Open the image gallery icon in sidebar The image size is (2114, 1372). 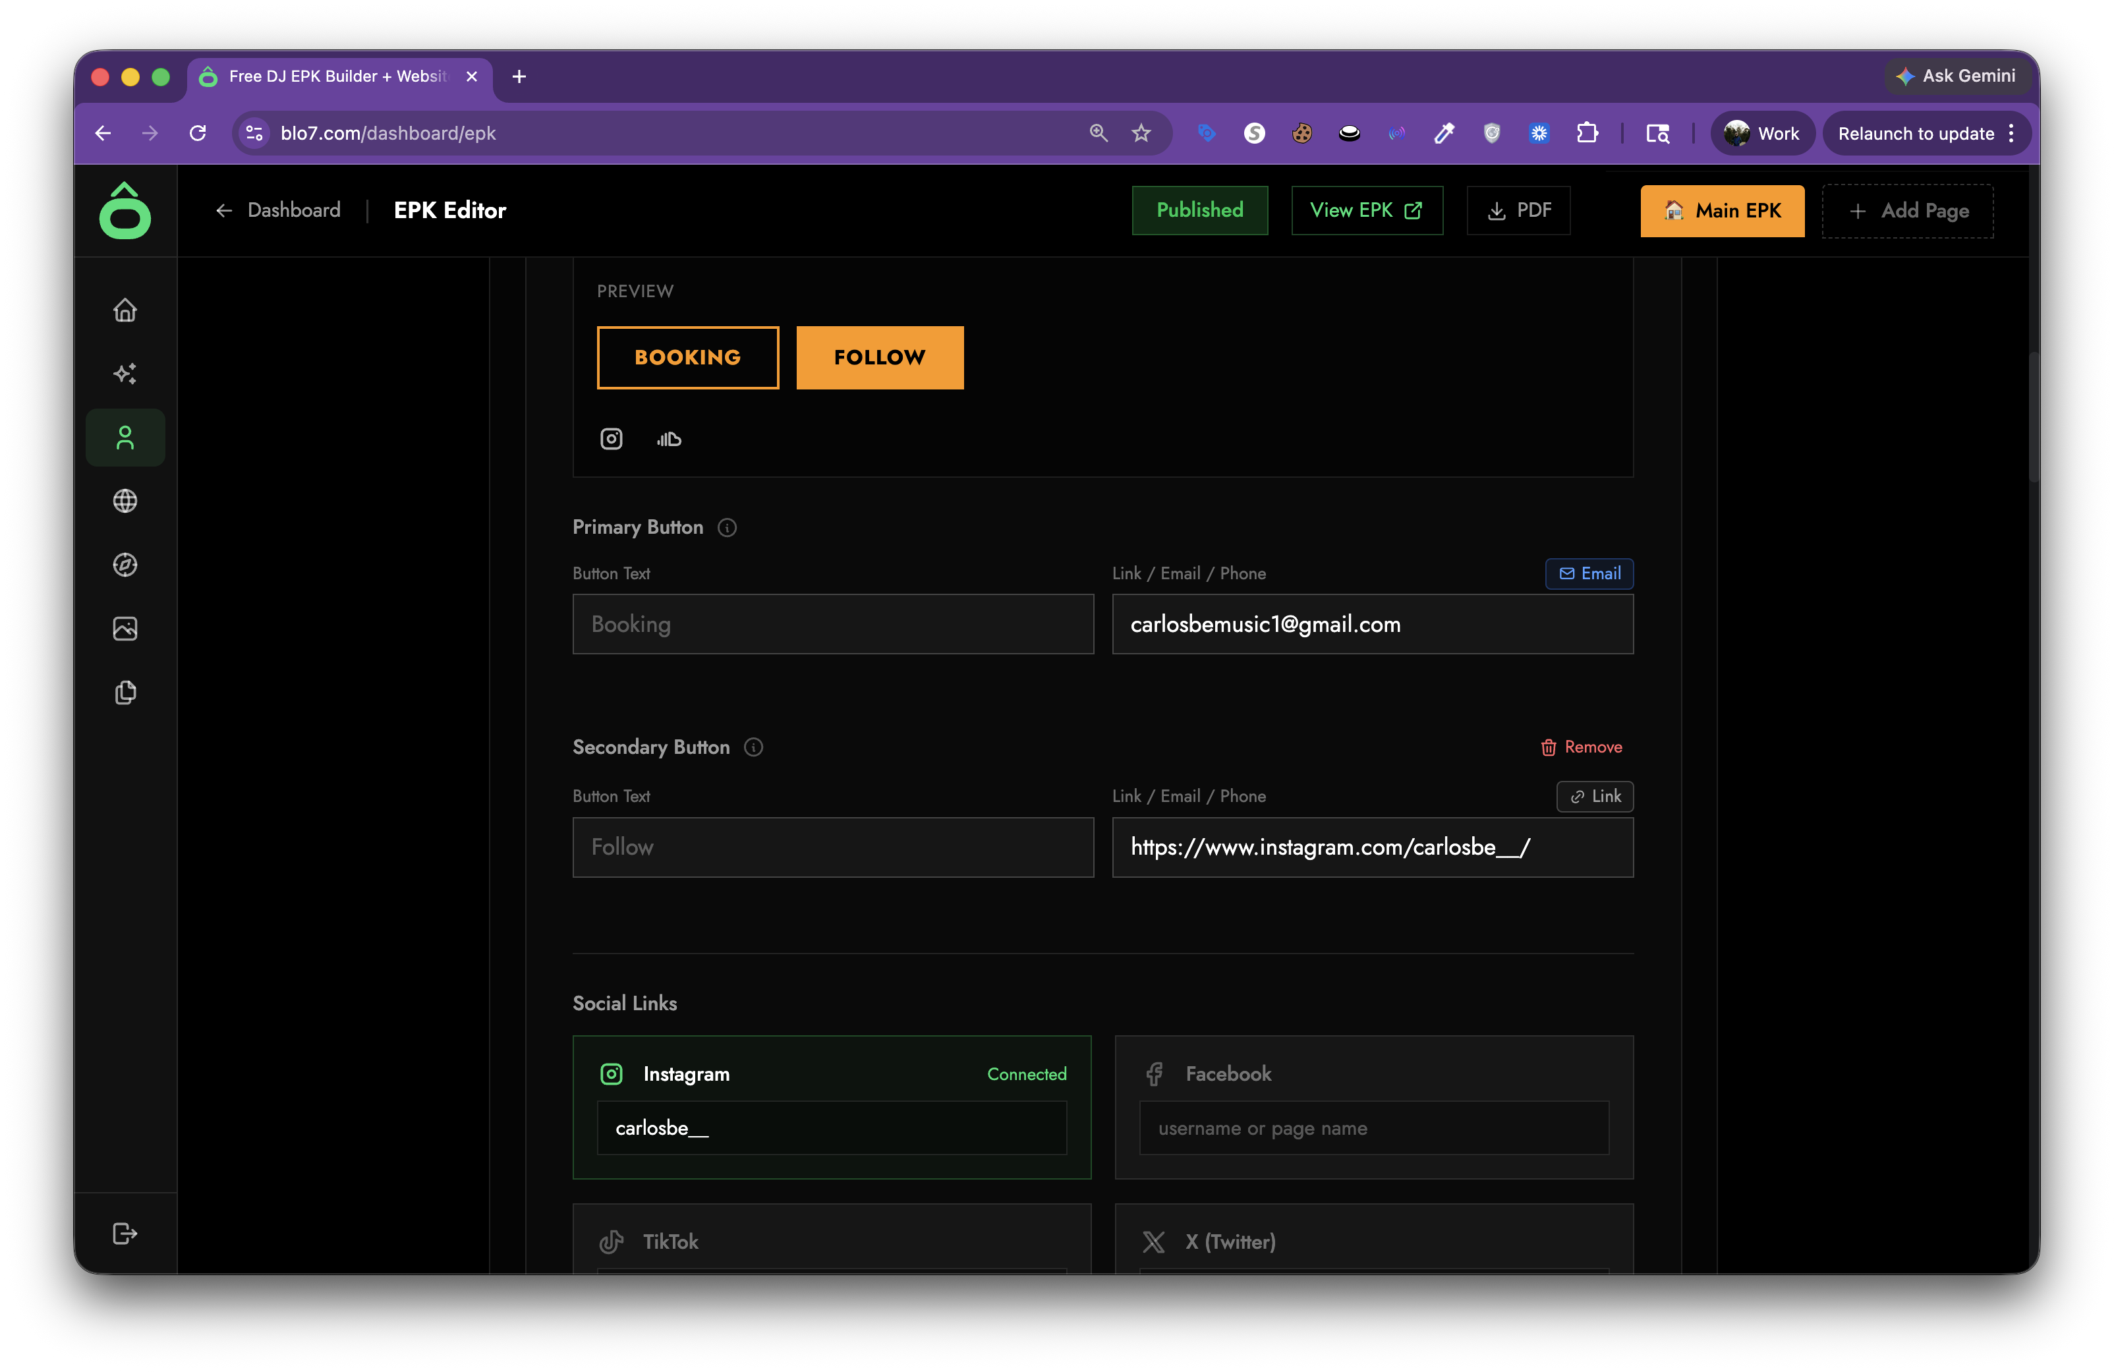coord(125,629)
